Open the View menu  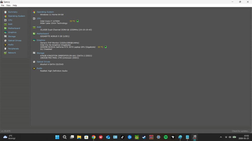click(8, 5)
